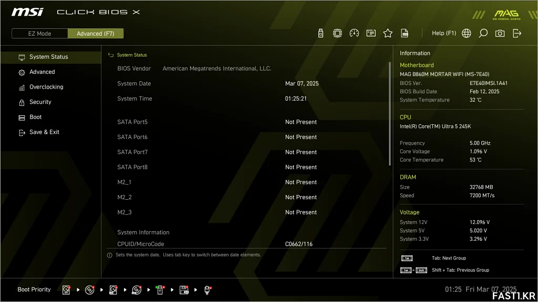The width and height of the screenshot is (538, 302).
Task: Click the center panel vertical scrollbar
Action: click(x=390, y=114)
